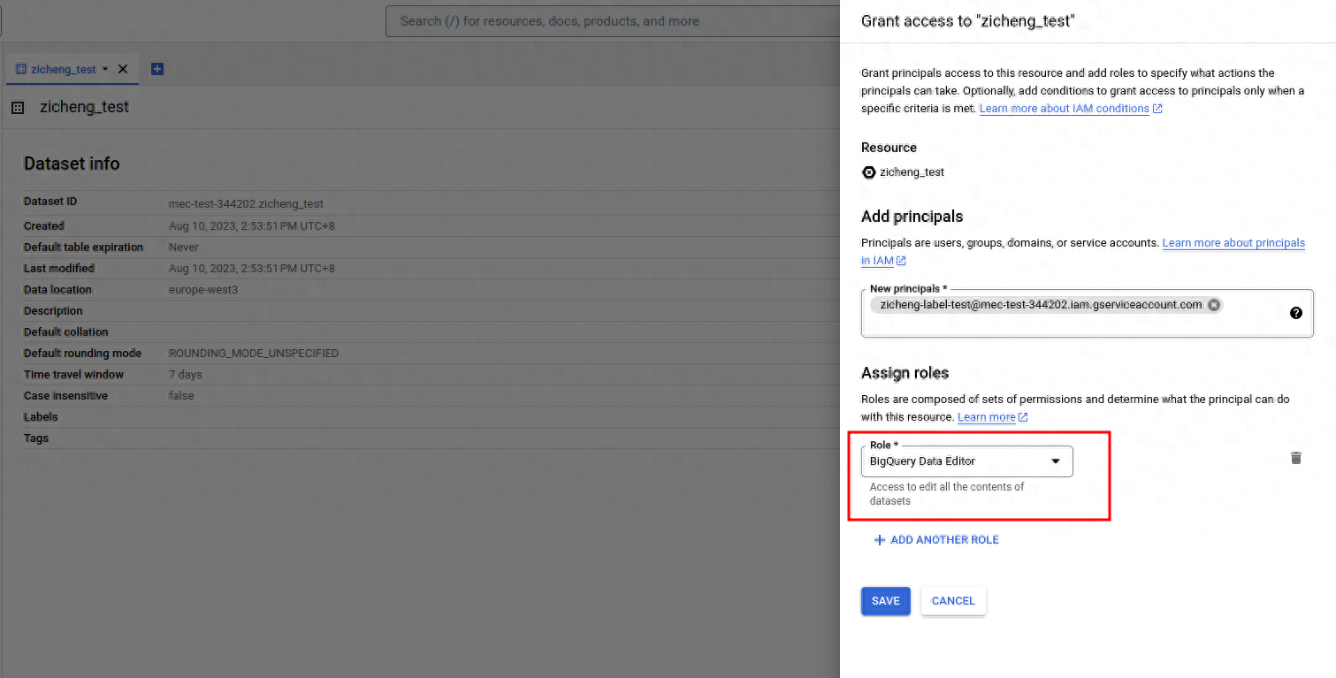Click the Default collation row label
This screenshot has width=1336, height=678.
[66, 332]
